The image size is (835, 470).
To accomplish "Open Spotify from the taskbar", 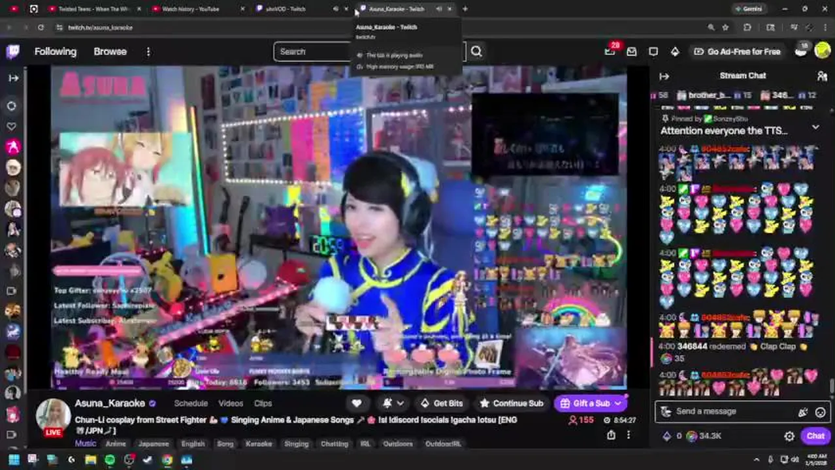I will click(x=110, y=460).
